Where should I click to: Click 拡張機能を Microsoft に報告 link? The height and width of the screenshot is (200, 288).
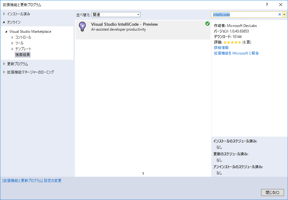coord(236,53)
